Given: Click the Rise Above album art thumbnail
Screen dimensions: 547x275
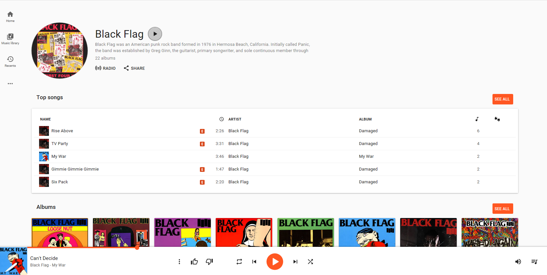Looking at the screenshot, I should tap(44, 131).
